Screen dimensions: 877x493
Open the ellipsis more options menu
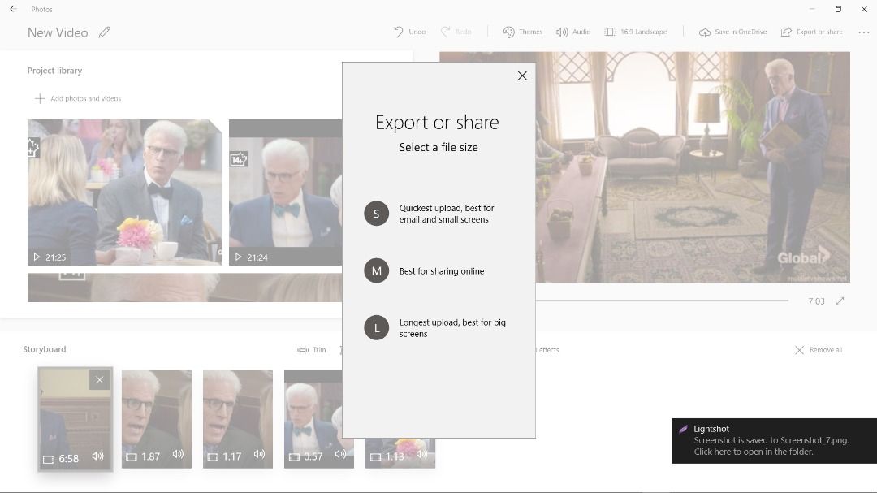click(x=863, y=31)
